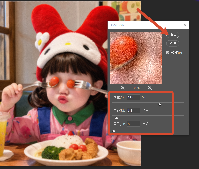The image size is (199, 169).
Task: Click the 阈值 threshold slider handle
Action: [114, 131]
